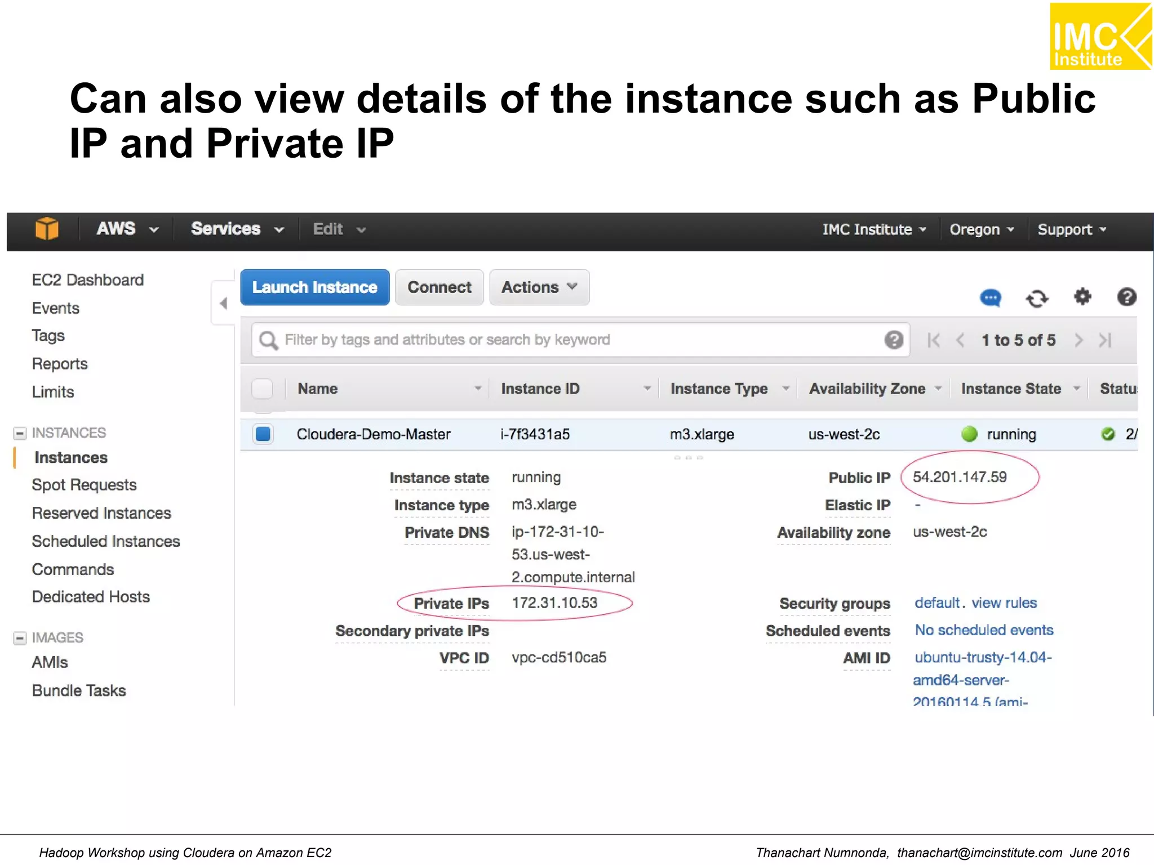Click instance ID i-7f3431a5

tap(535, 434)
